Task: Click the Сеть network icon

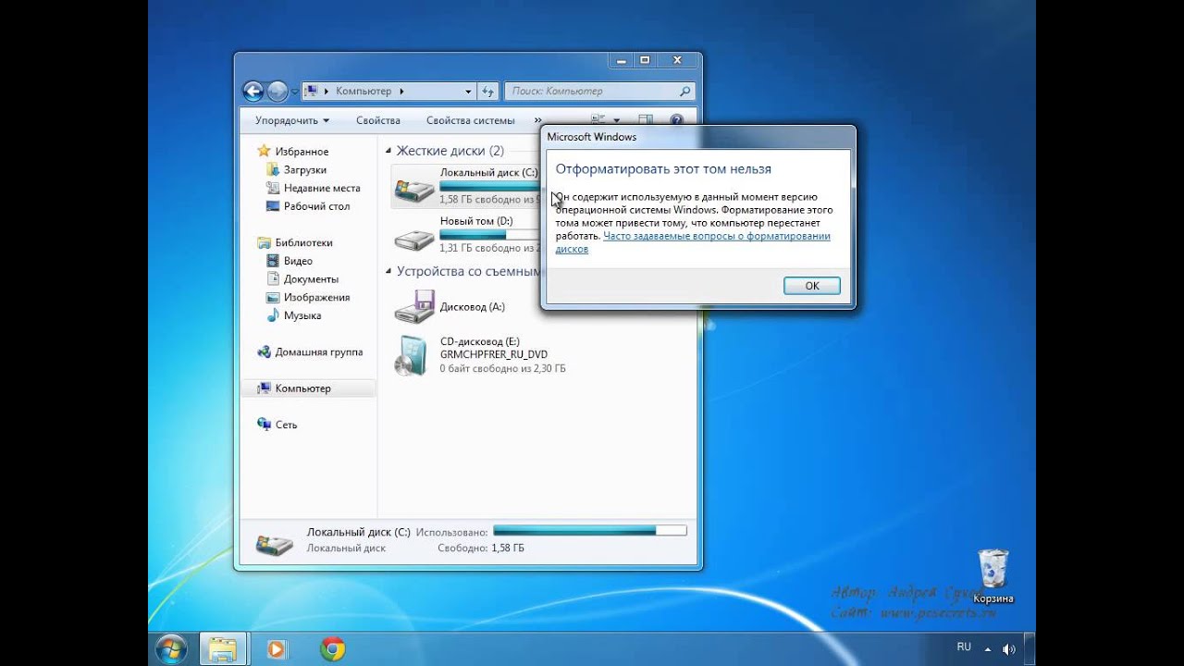Action: 264,425
